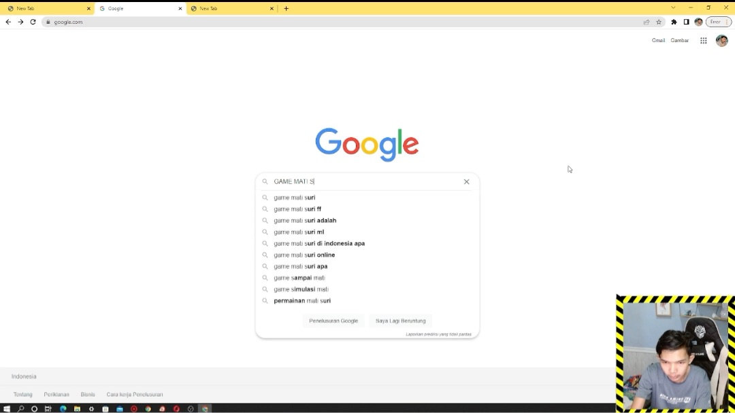Screen dimensions: 735x413
Task: Click Saya Lagi Beruntung button
Action: [400, 321]
